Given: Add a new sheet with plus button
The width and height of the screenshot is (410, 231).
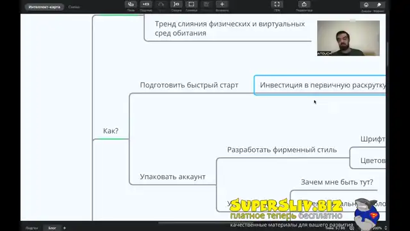Looking at the screenshot, I should coord(65,228).
